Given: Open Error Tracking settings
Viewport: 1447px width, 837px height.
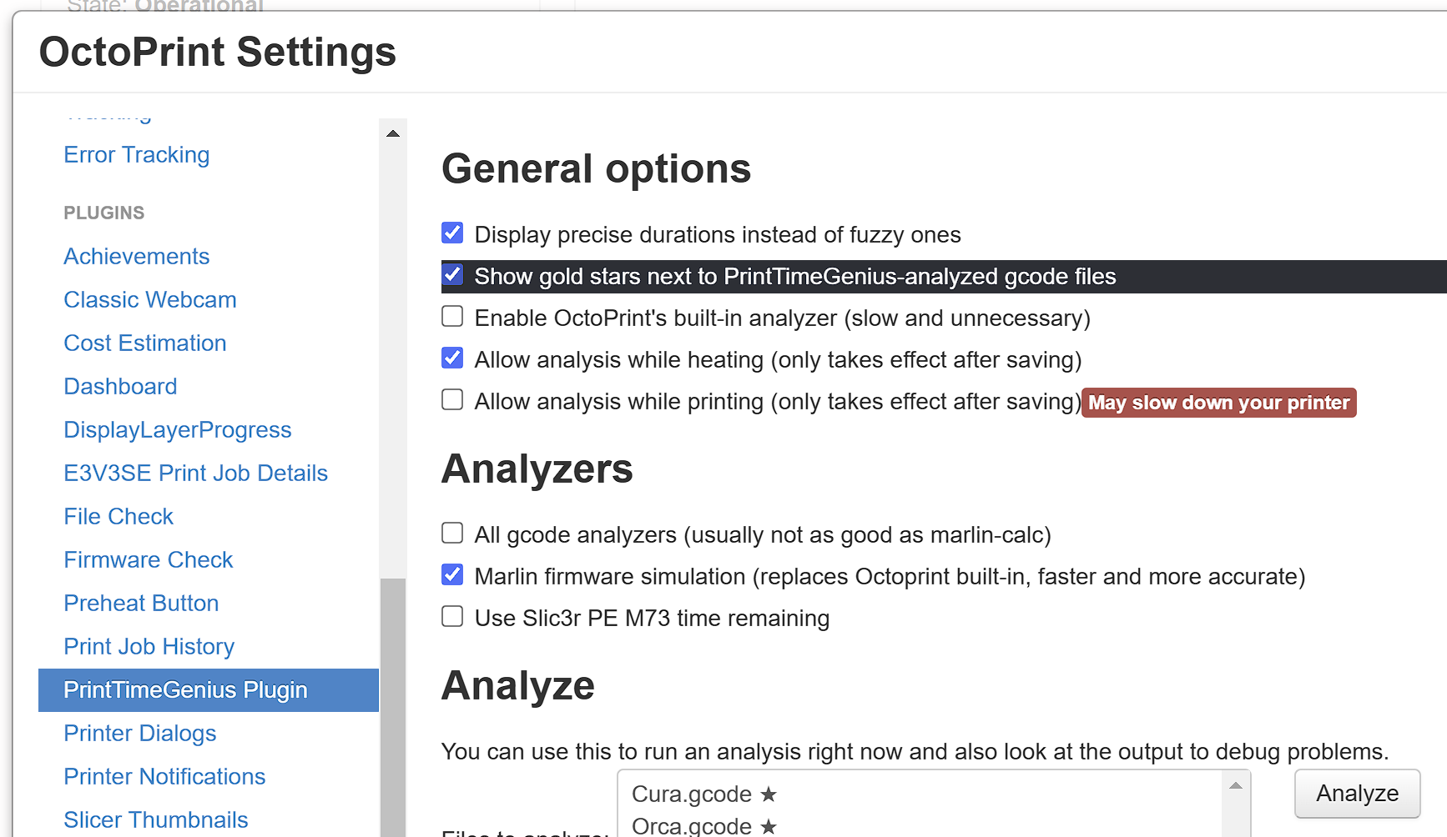Looking at the screenshot, I should 136,155.
